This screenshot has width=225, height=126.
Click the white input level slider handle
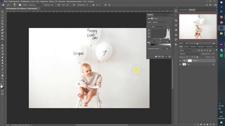[169, 39]
